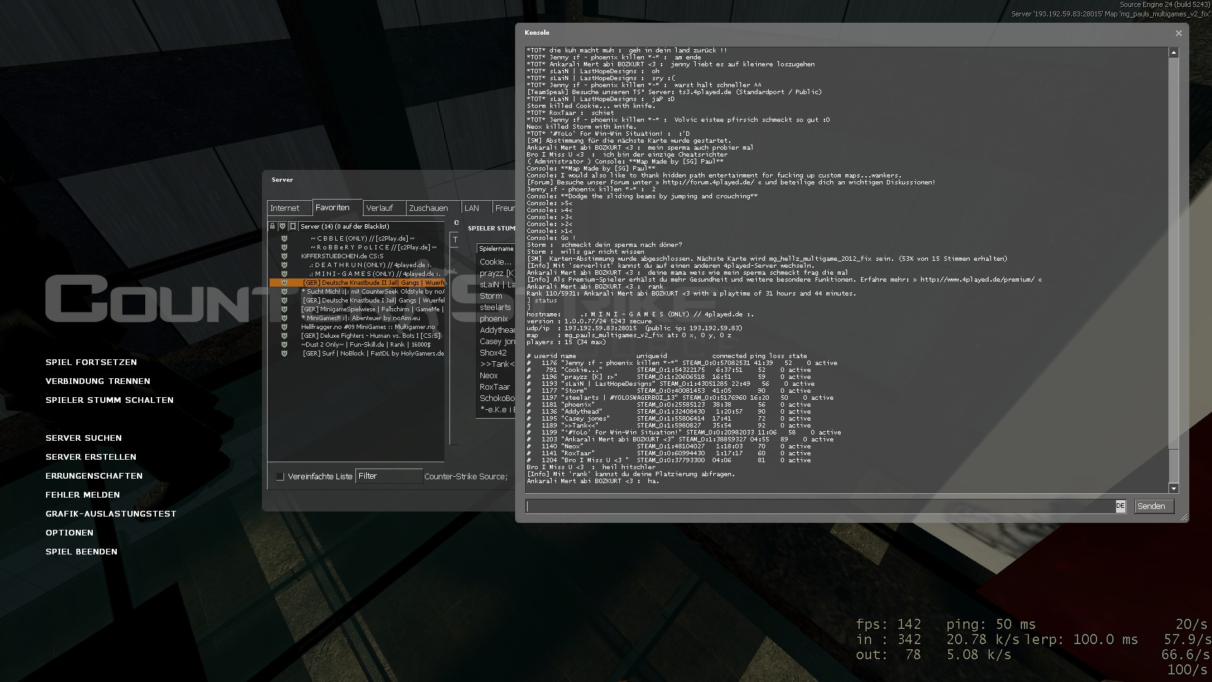Select Deutsche Knastbude I Jail server row
Viewport: 1212px width, 682px height.
357,301
